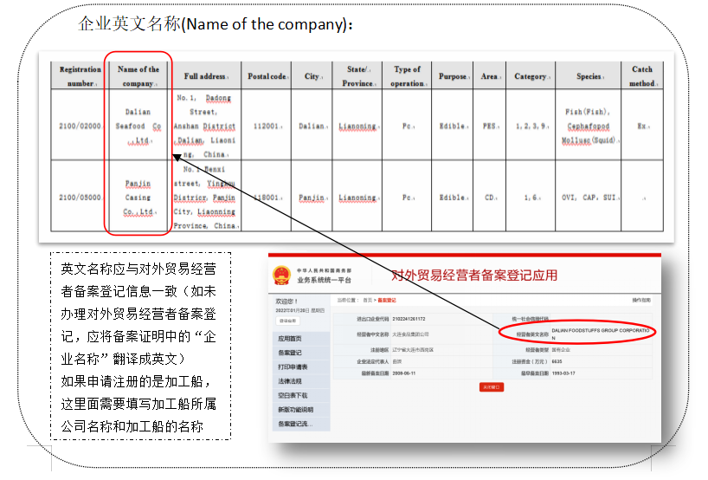Image resolution: width=708 pixels, height=480 pixels.
Task: Click the 业务系统统一平台 platform name
Action: pos(325,280)
